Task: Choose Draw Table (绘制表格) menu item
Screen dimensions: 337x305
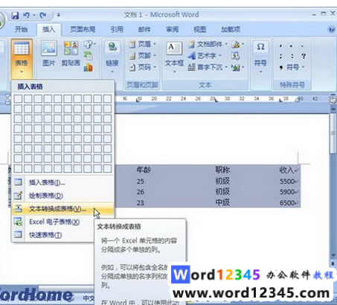Action: [x=62, y=195]
